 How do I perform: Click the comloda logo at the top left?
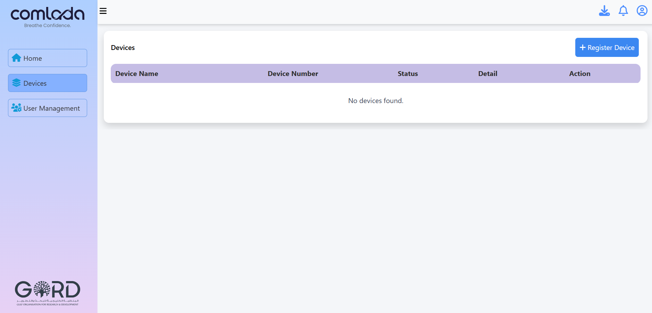[x=47, y=14]
